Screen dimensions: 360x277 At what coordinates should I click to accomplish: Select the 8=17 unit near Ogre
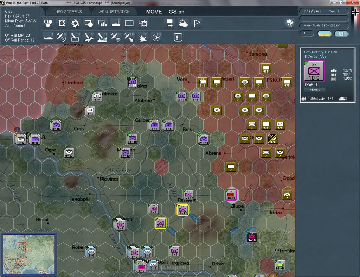click(69, 152)
